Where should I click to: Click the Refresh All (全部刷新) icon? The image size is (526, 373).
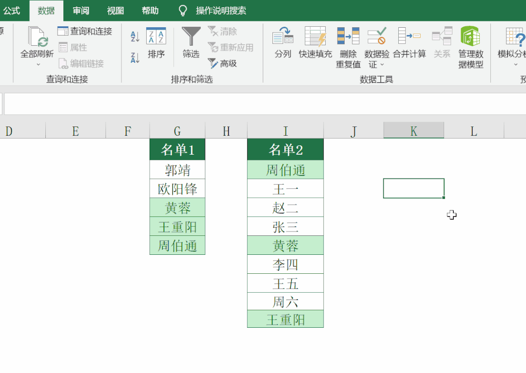click(38, 36)
